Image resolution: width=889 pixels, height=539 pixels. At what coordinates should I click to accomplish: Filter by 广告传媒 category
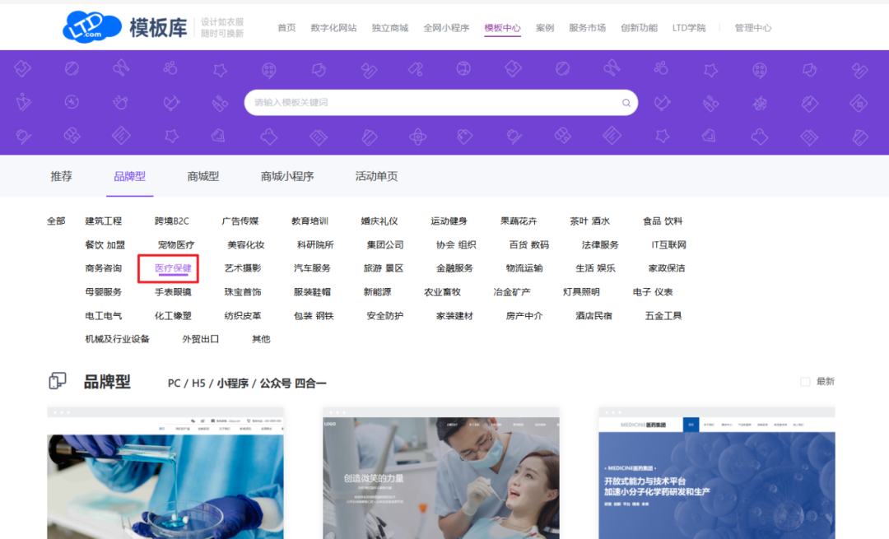pyautogui.click(x=240, y=221)
